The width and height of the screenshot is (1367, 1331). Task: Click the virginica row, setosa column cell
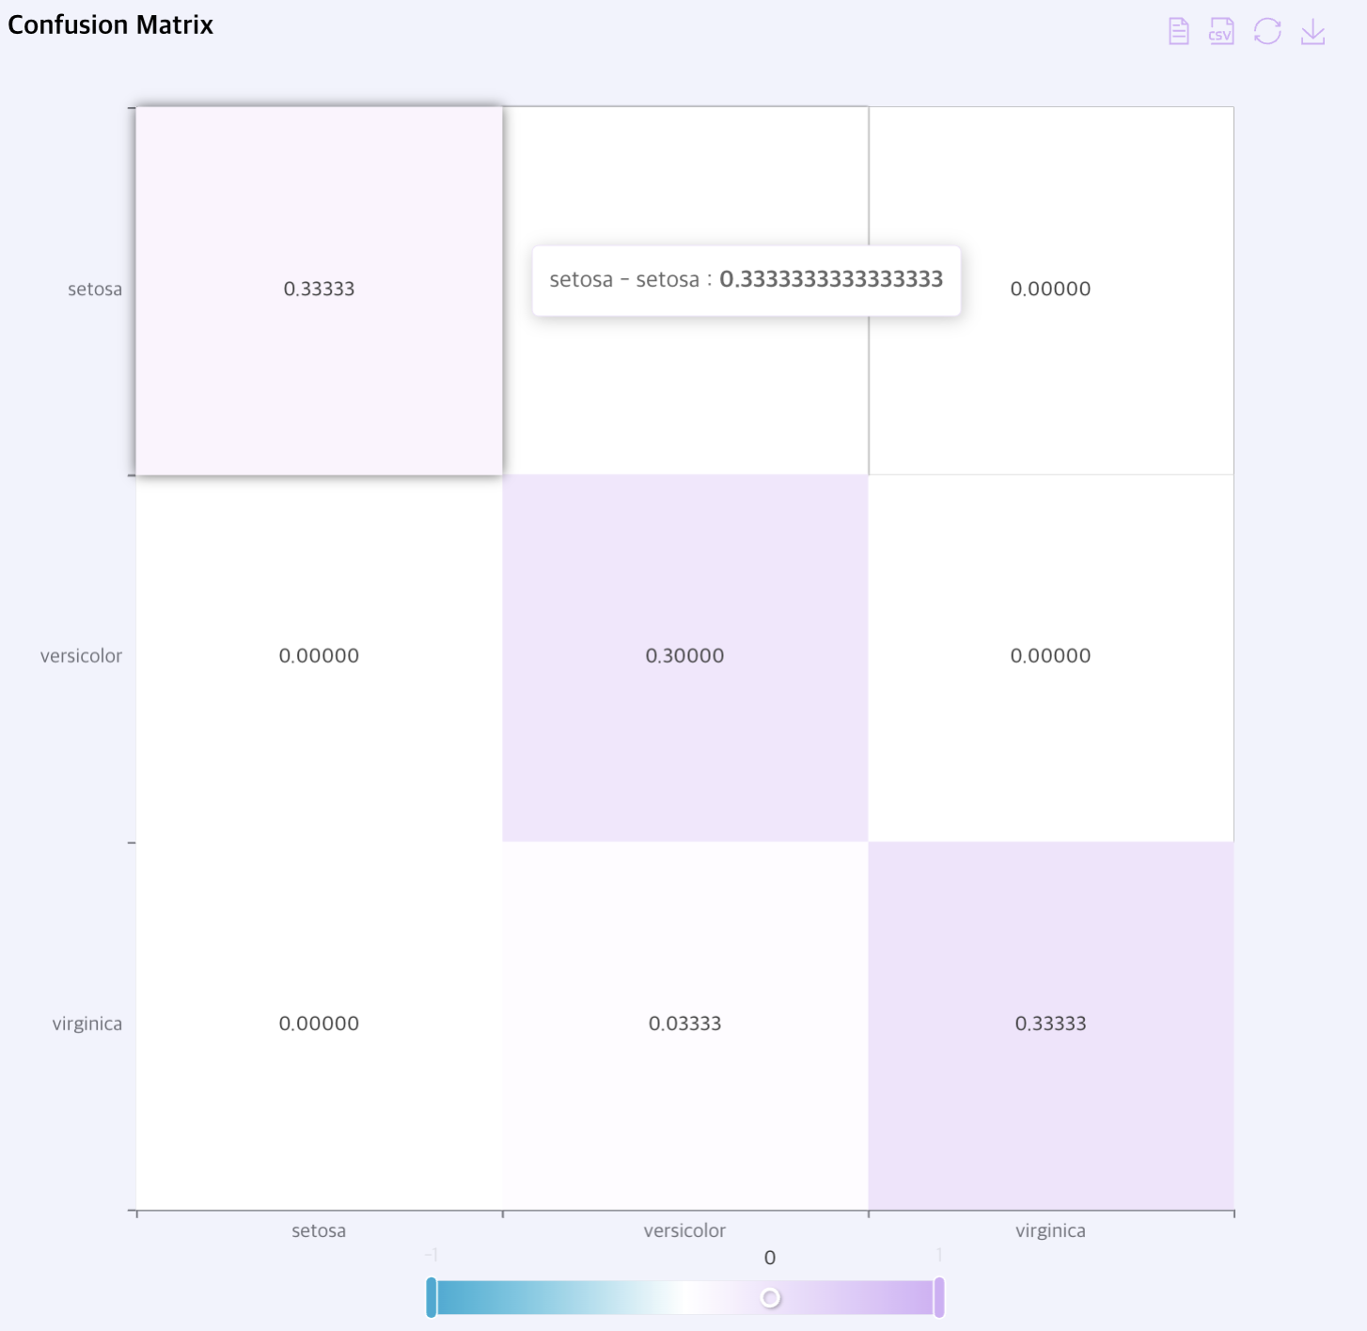[x=319, y=1024]
